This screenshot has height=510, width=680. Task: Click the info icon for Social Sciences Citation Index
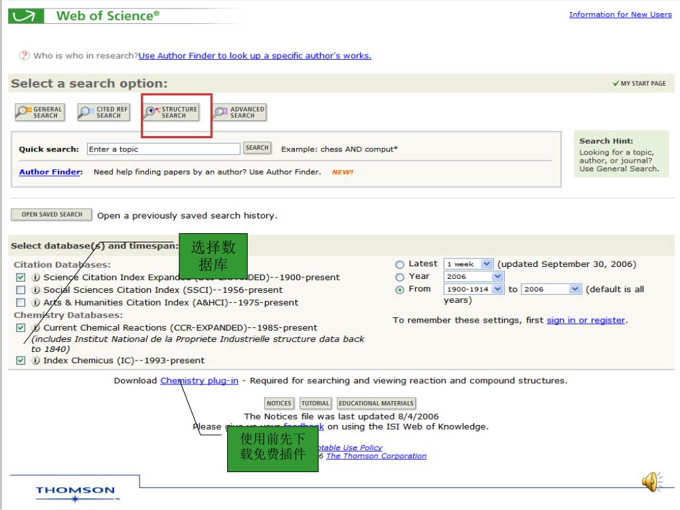point(36,290)
